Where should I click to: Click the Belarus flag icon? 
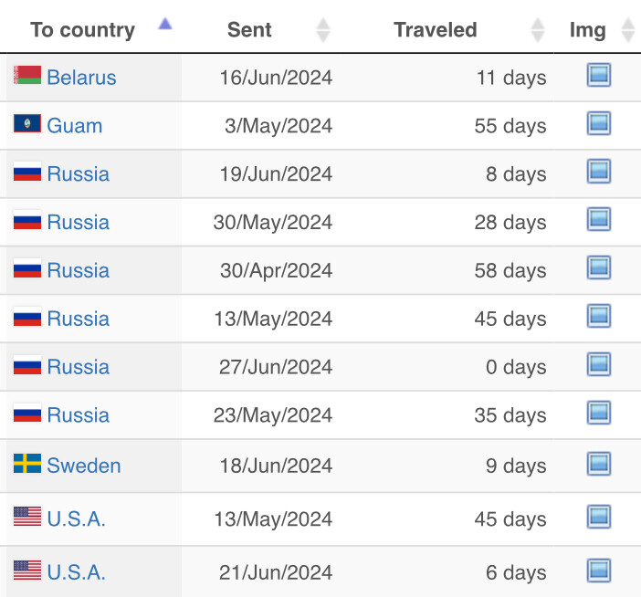point(27,77)
